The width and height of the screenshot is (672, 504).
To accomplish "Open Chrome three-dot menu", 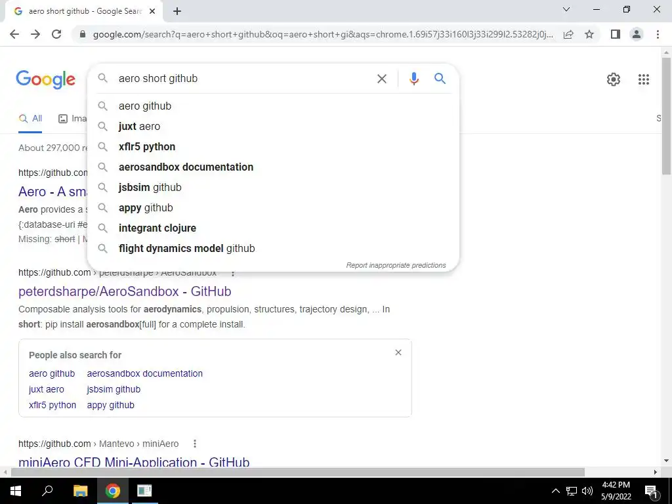I will (658, 34).
